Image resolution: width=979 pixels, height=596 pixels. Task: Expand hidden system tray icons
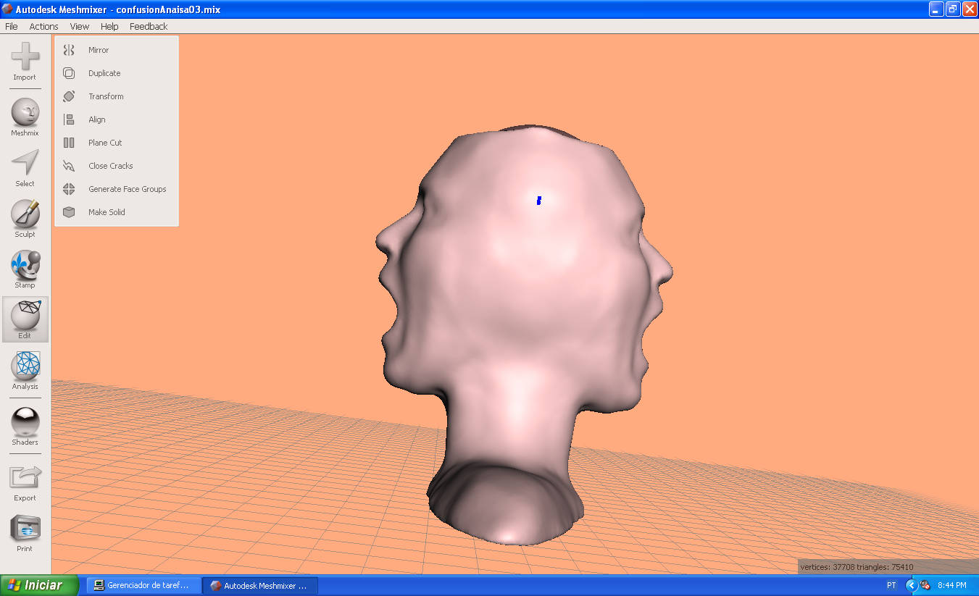(912, 585)
